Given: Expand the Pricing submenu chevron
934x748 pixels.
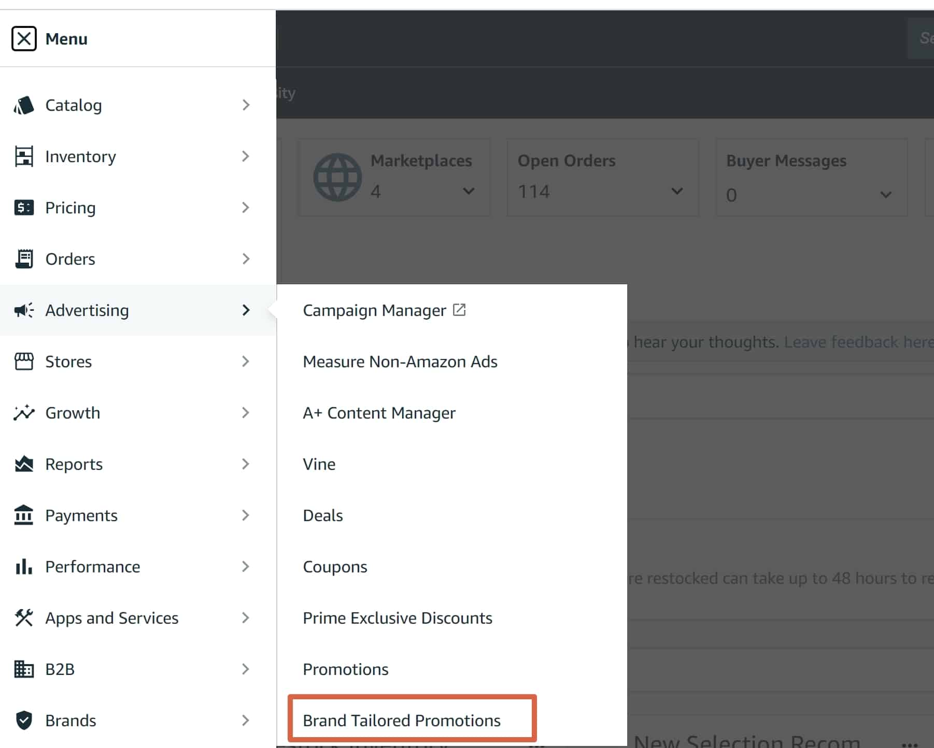Looking at the screenshot, I should coord(246,208).
